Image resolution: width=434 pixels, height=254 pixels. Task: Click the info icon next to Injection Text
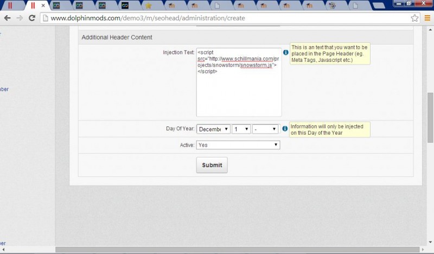[x=286, y=52]
